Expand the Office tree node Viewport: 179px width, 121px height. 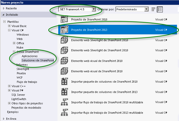[14, 43]
